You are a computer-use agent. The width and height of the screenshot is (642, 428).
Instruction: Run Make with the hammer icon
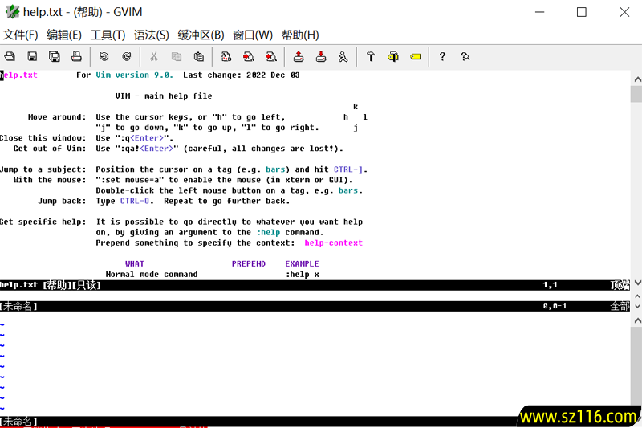coord(371,56)
